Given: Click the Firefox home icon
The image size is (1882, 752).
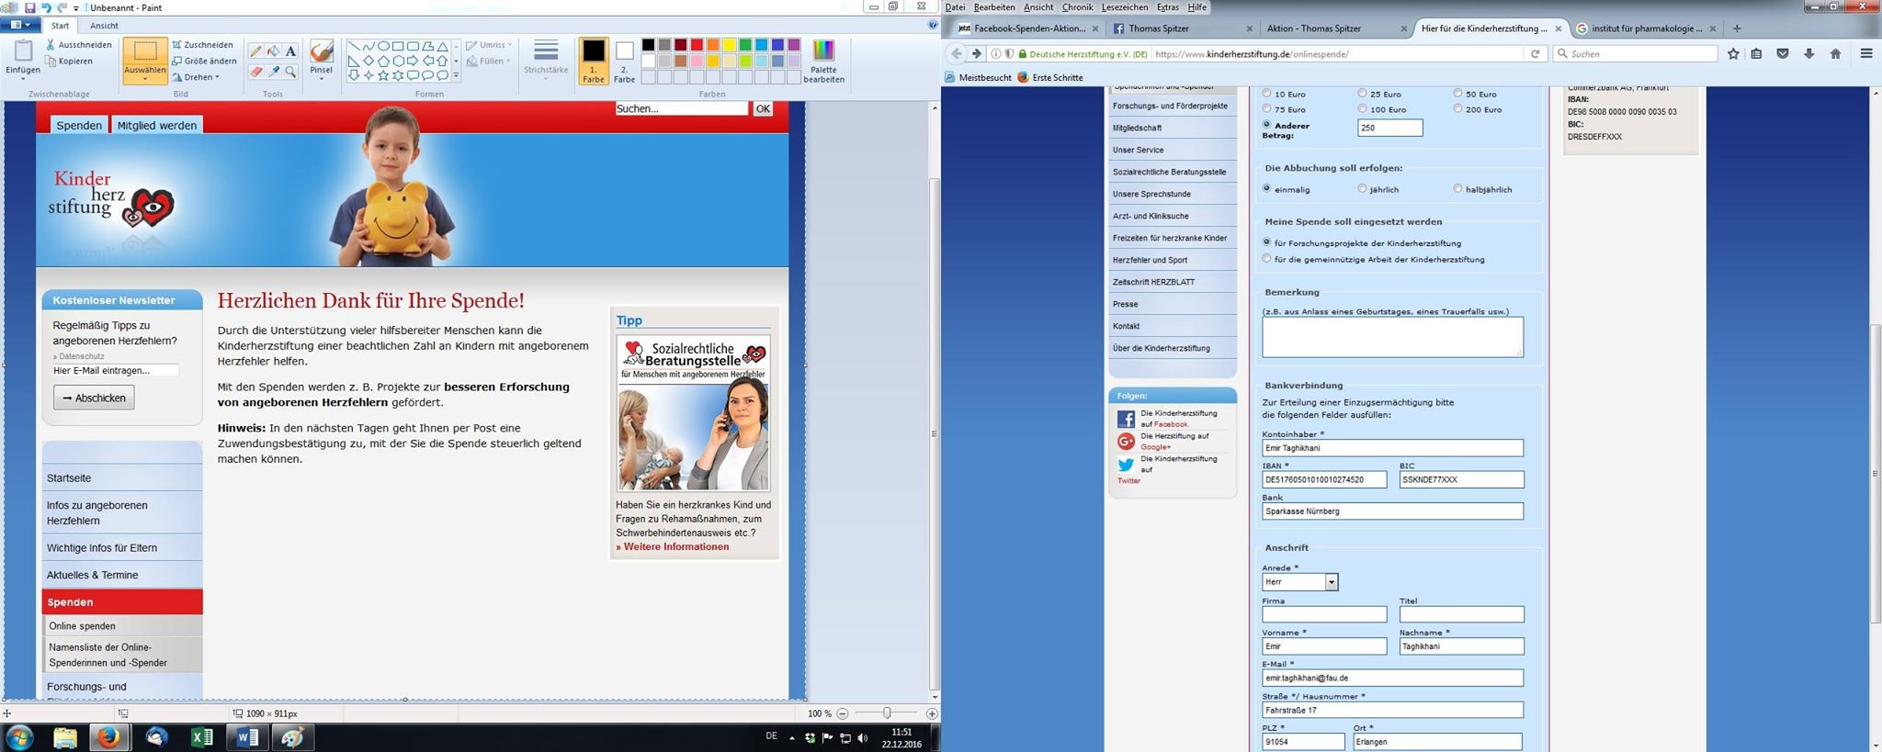Looking at the screenshot, I should pos(1835,54).
